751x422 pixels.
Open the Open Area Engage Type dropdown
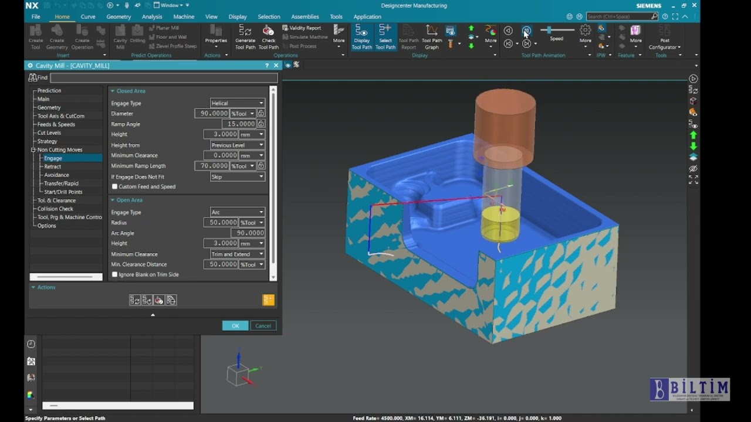point(237,212)
